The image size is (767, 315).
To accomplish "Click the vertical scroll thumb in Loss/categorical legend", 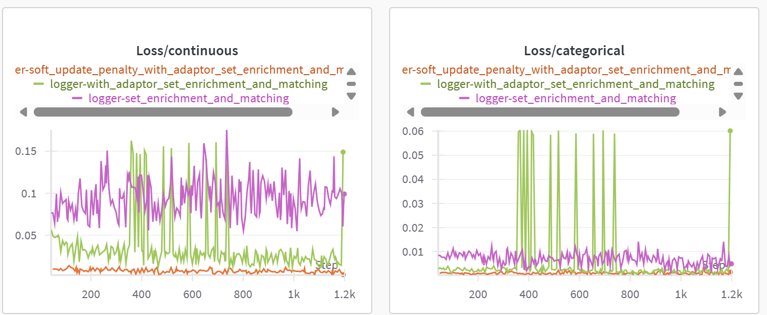I will tap(738, 84).
